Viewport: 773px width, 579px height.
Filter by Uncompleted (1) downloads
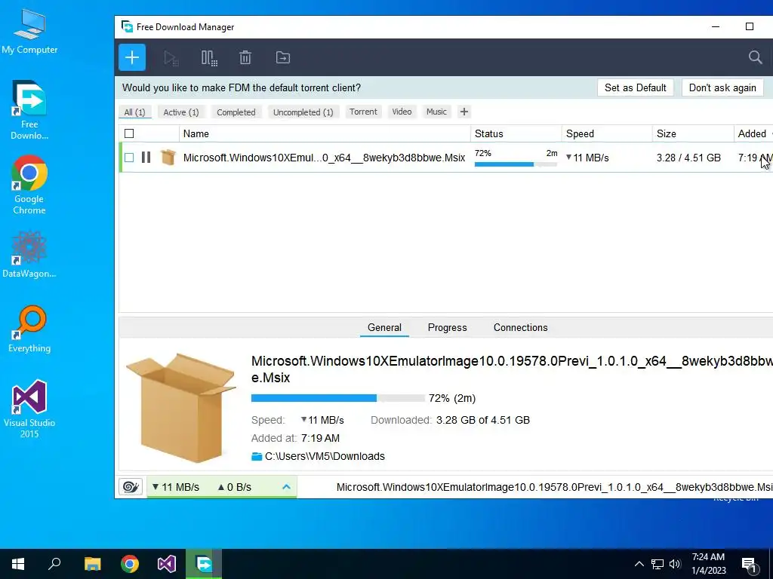(x=303, y=112)
